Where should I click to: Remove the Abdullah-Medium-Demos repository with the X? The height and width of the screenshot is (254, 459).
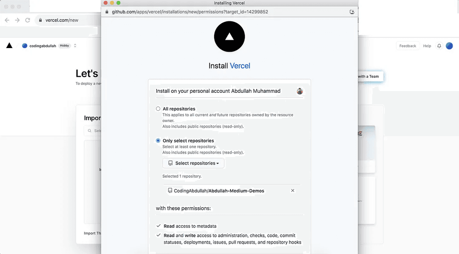[292, 191]
